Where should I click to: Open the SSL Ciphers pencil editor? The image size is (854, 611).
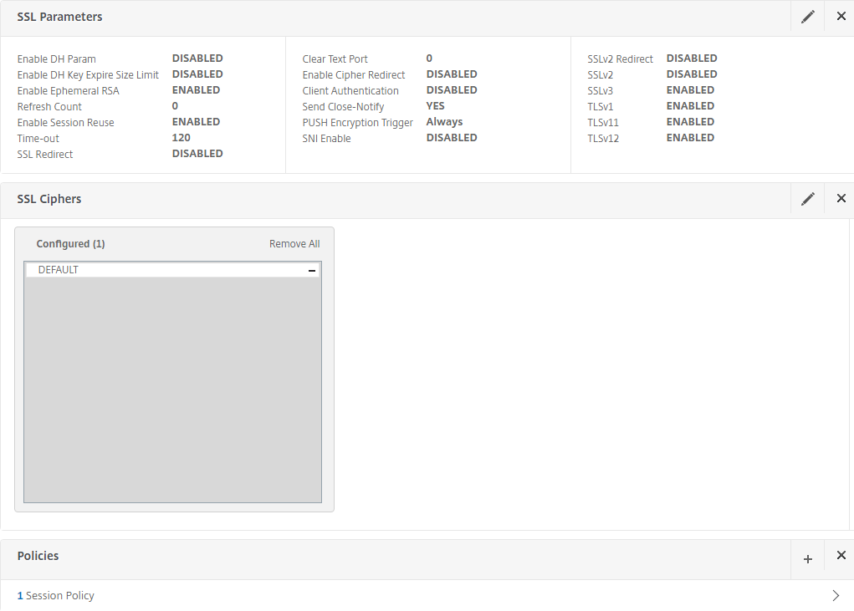[807, 199]
